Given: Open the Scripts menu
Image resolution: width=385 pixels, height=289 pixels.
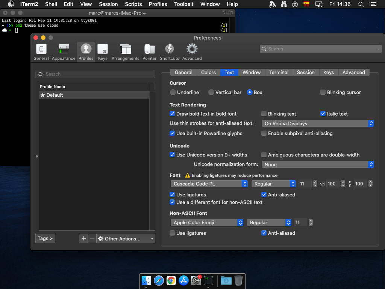Looking at the screenshot, I should coord(133,4).
